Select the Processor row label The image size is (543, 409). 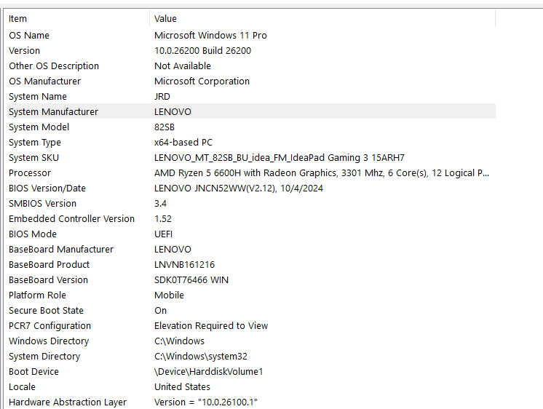30,172
